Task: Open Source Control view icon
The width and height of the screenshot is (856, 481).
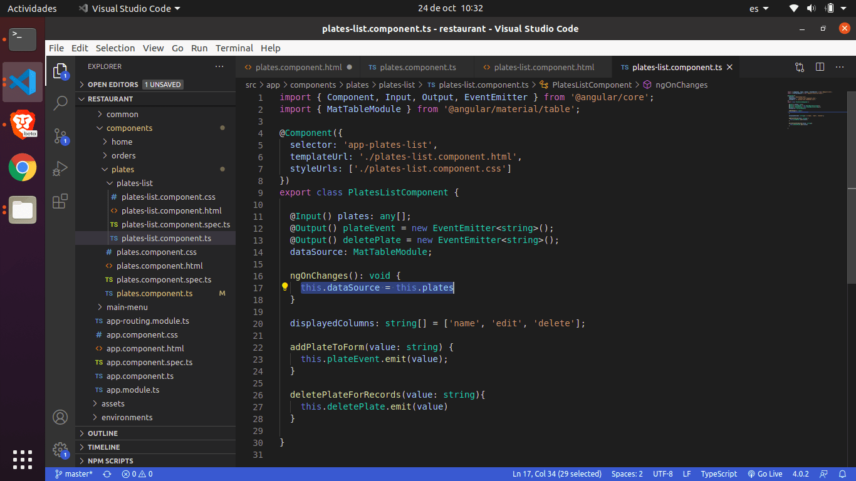Action: coord(60,137)
